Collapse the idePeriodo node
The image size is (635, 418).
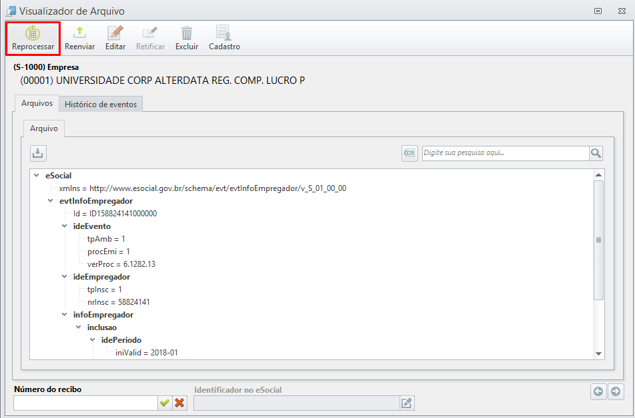(x=92, y=339)
